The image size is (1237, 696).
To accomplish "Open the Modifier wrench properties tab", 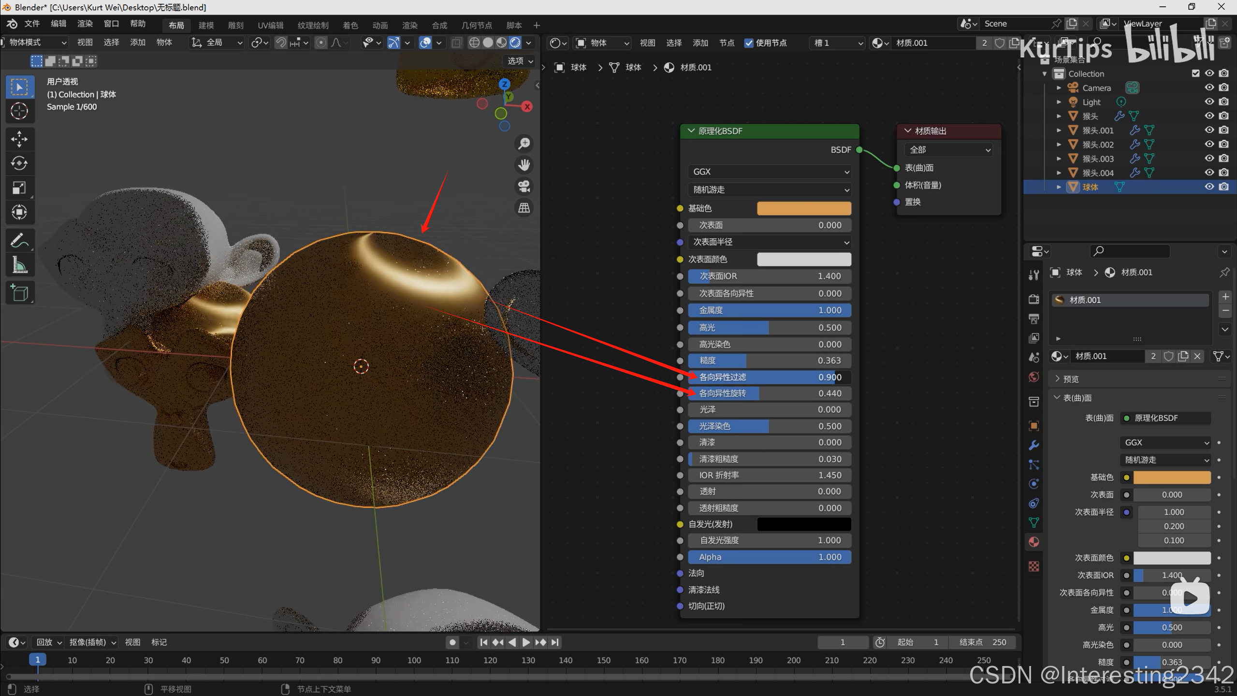I will (1033, 445).
